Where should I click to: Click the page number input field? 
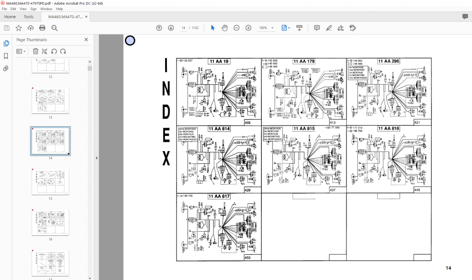coord(183,28)
